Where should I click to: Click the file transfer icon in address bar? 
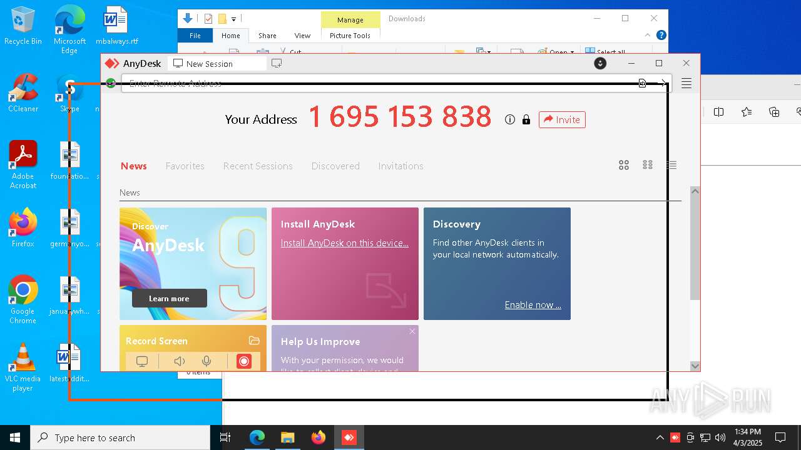pos(642,83)
